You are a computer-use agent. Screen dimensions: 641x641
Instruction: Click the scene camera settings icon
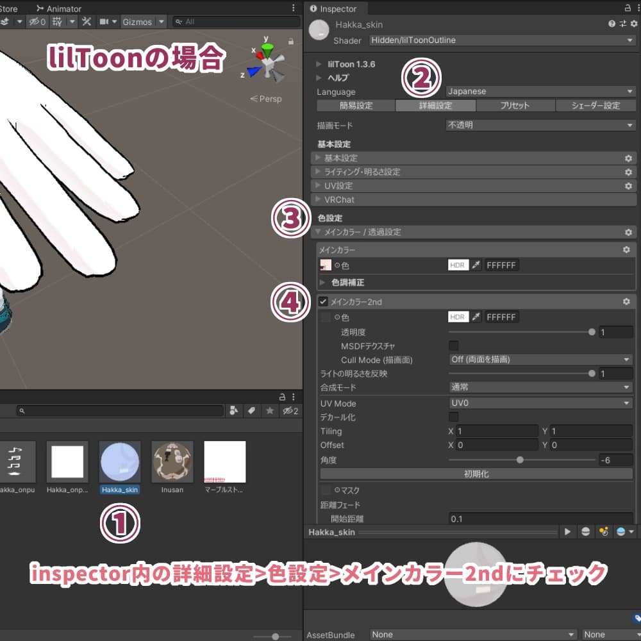(104, 22)
